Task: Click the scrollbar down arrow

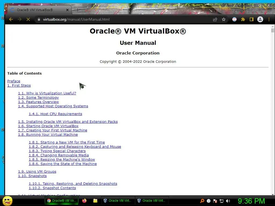Action: click(273, 194)
